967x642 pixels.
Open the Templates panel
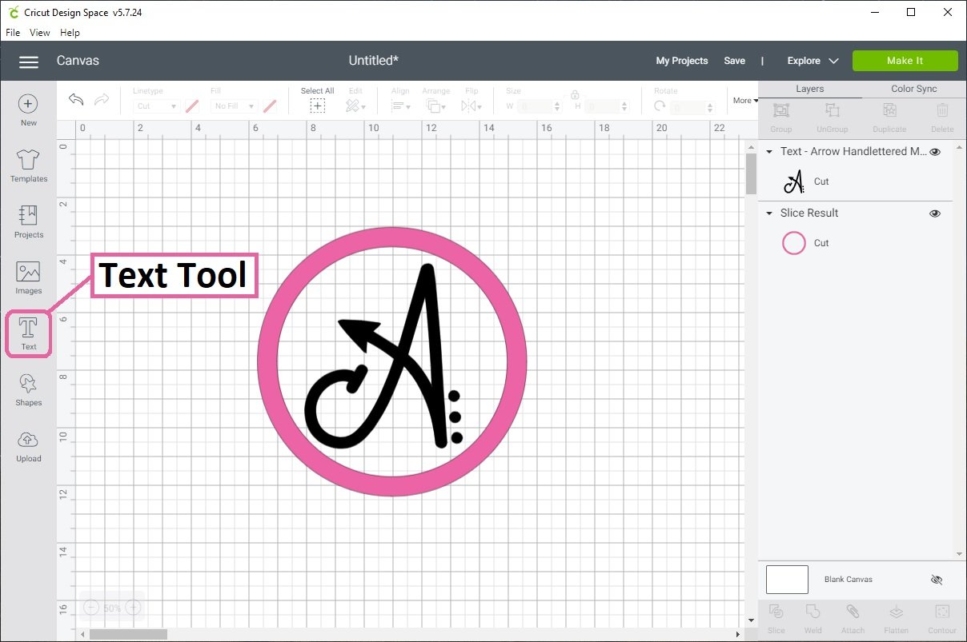point(29,165)
